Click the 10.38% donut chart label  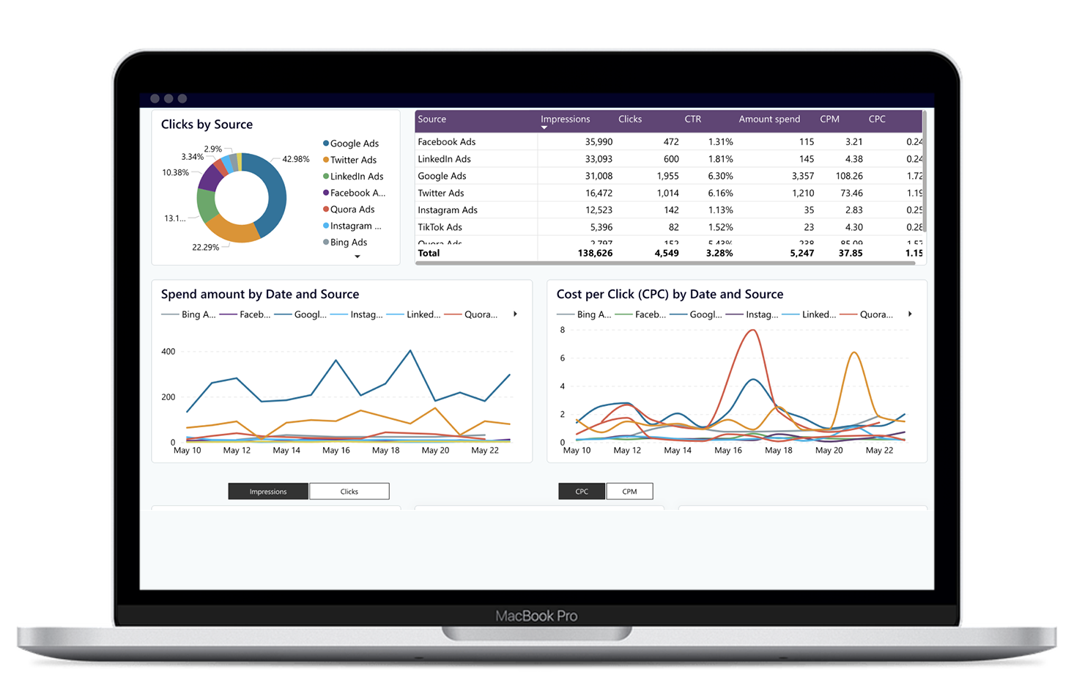[175, 173]
